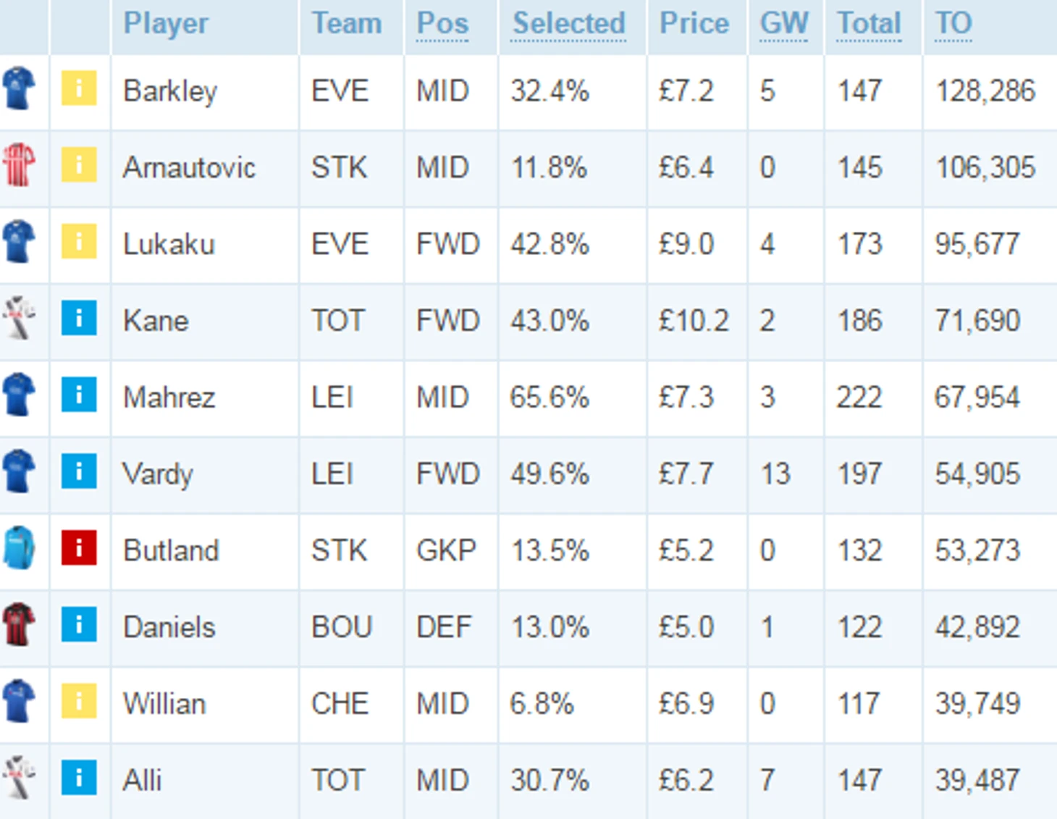This screenshot has height=819, width=1057.
Task: Sort by the Total column header
Action: click(x=869, y=24)
